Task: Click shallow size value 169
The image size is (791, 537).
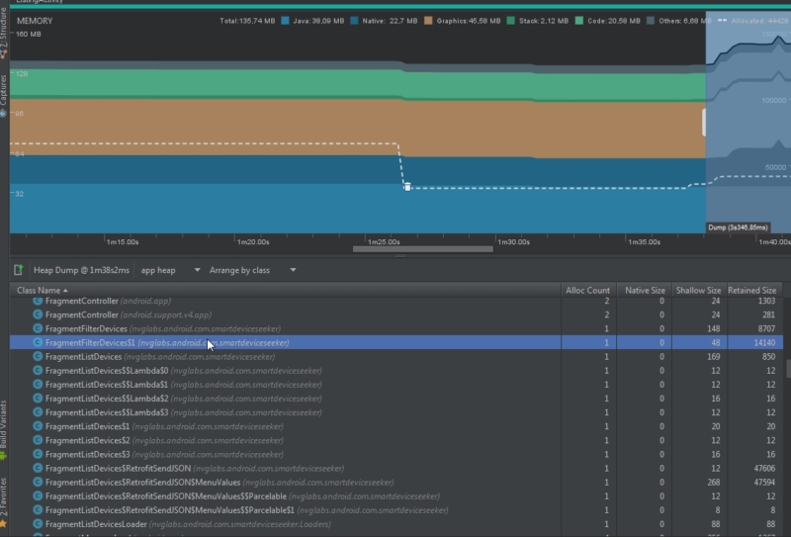Action: point(714,357)
